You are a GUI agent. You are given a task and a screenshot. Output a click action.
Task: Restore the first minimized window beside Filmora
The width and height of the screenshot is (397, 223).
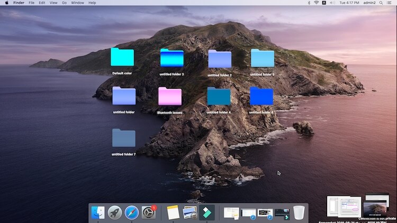pos(231,213)
